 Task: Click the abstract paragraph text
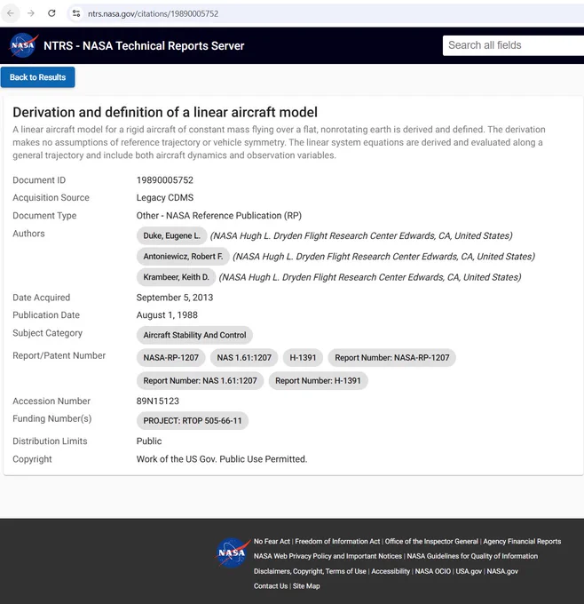pos(279,142)
